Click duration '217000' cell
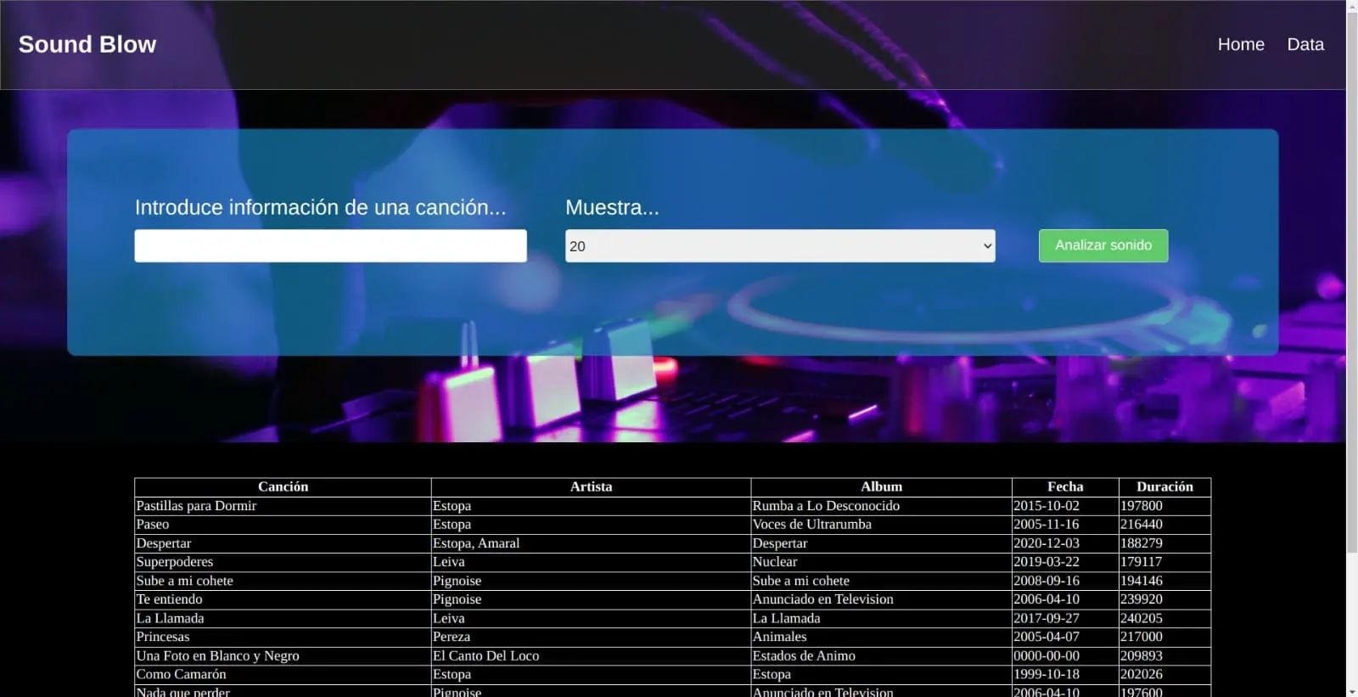1358x697 pixels. click(x=1164, y=637)
